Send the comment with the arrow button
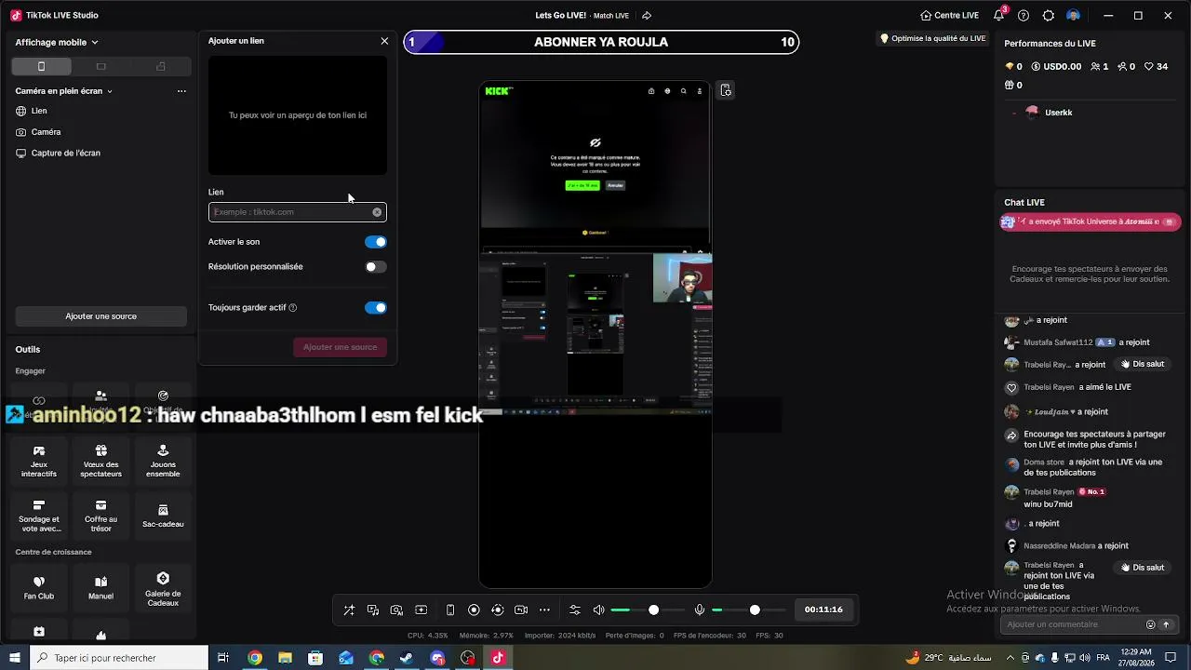The width and height of the screenshot is (1191, 670). pos(1166,624)
